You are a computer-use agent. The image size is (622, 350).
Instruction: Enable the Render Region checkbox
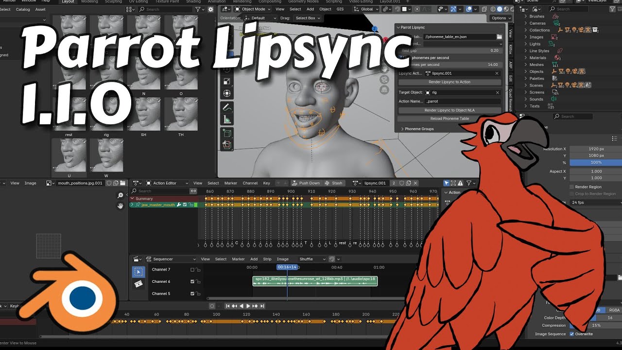point(572,187)
